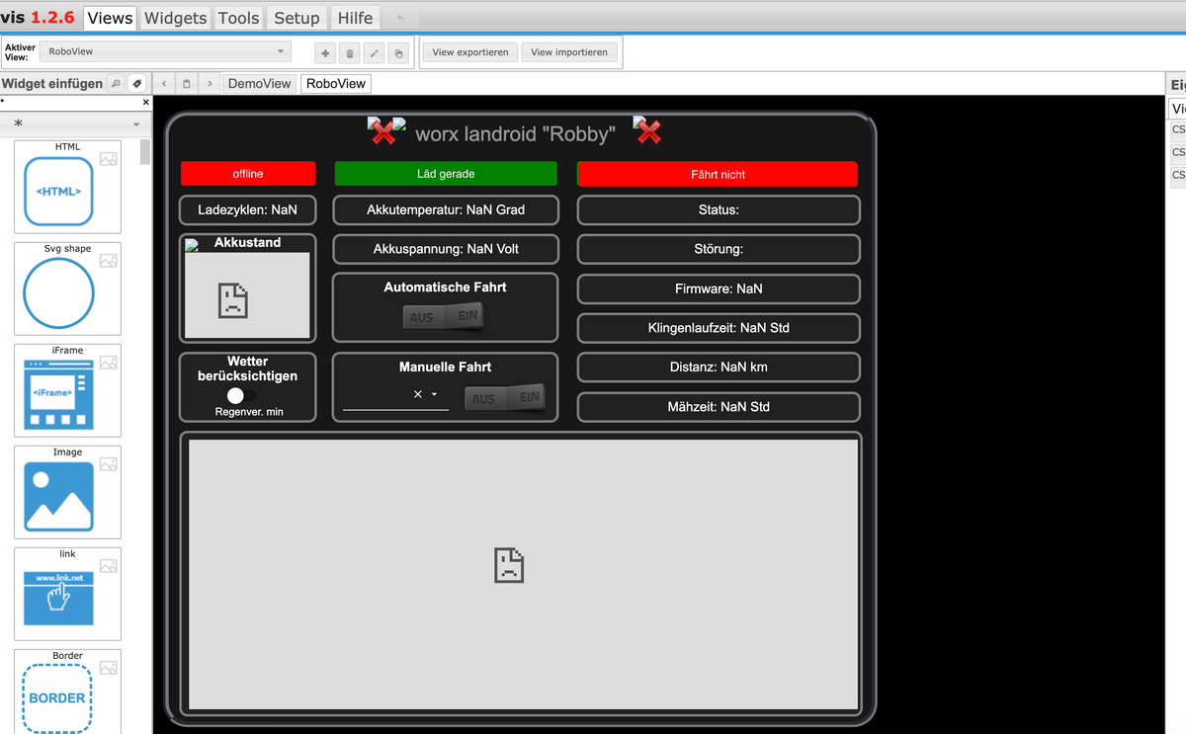Click the Akkutemperatur: NaN Grad field
Viewport: 1186px width, 734px height.
[x=446, y=209]
